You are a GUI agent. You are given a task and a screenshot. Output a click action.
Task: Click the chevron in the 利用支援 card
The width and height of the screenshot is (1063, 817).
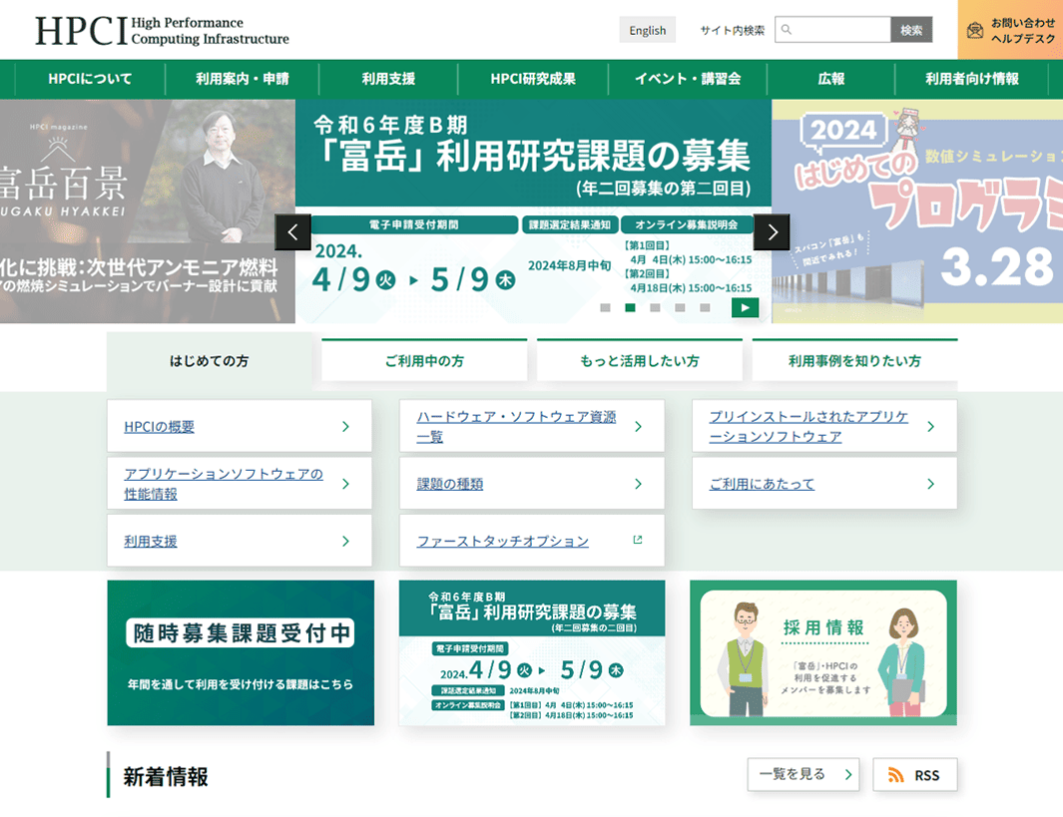click(345, 542)
